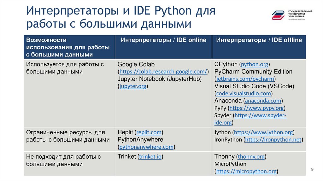Open the anaconda.com link
This screenshot has width=323, height=181.
coord(263,101)
